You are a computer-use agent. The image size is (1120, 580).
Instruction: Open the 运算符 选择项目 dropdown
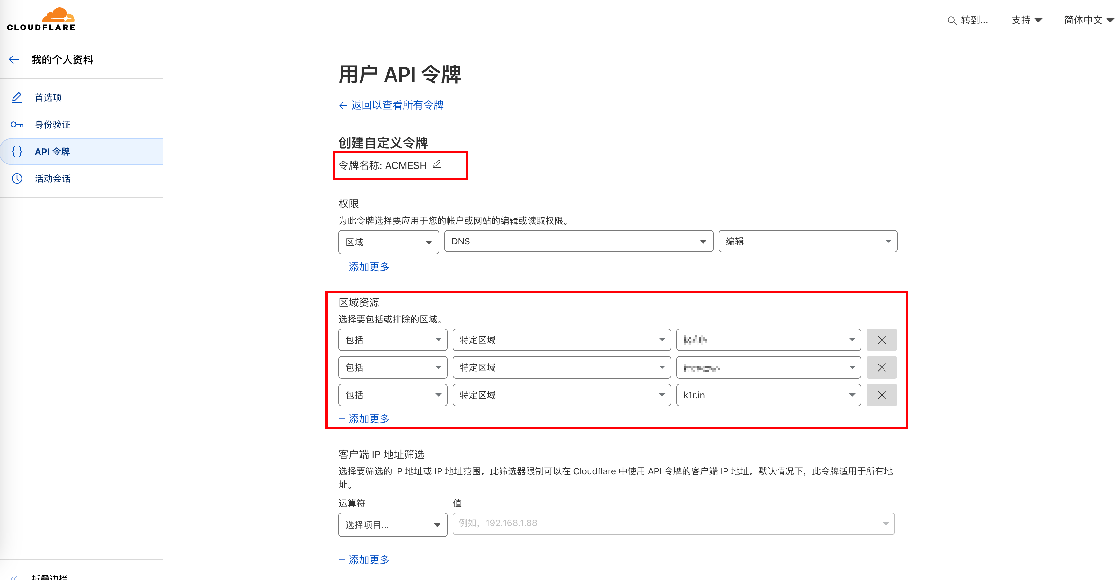click(x=393, y=525)
